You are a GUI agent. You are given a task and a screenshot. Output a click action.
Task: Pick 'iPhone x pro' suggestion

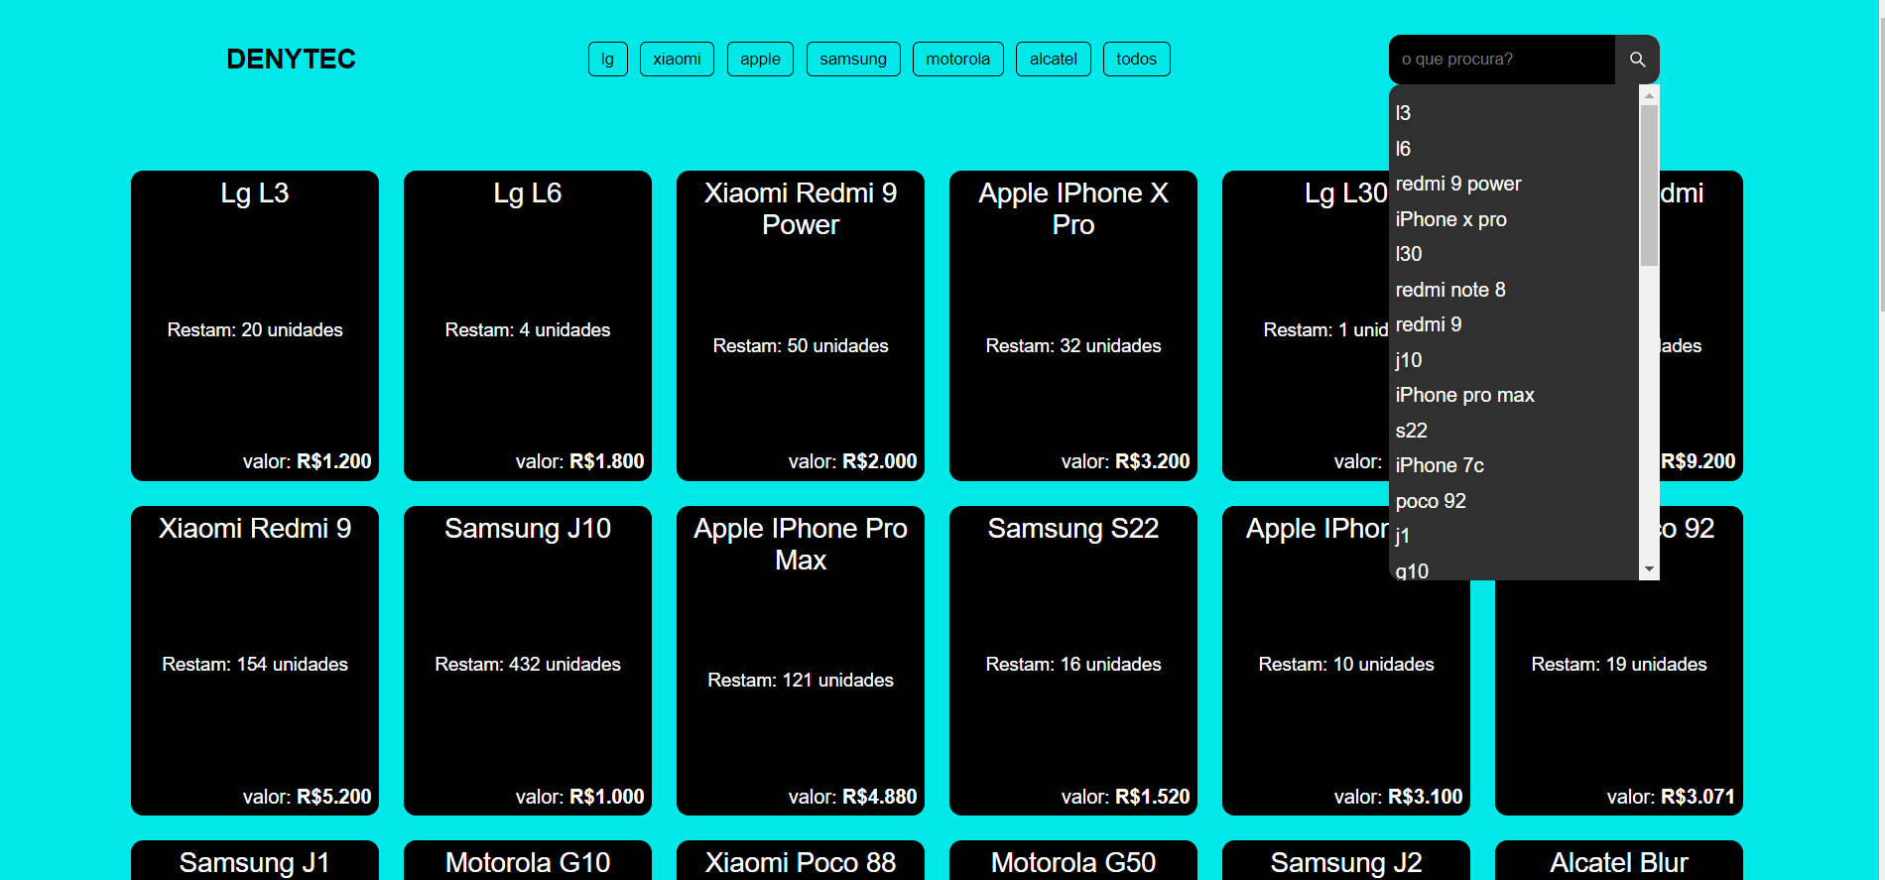[1450, 219]
